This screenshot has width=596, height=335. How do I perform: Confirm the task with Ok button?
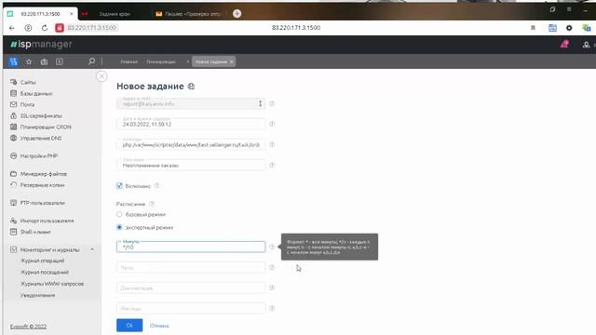(x=129, y=325)
